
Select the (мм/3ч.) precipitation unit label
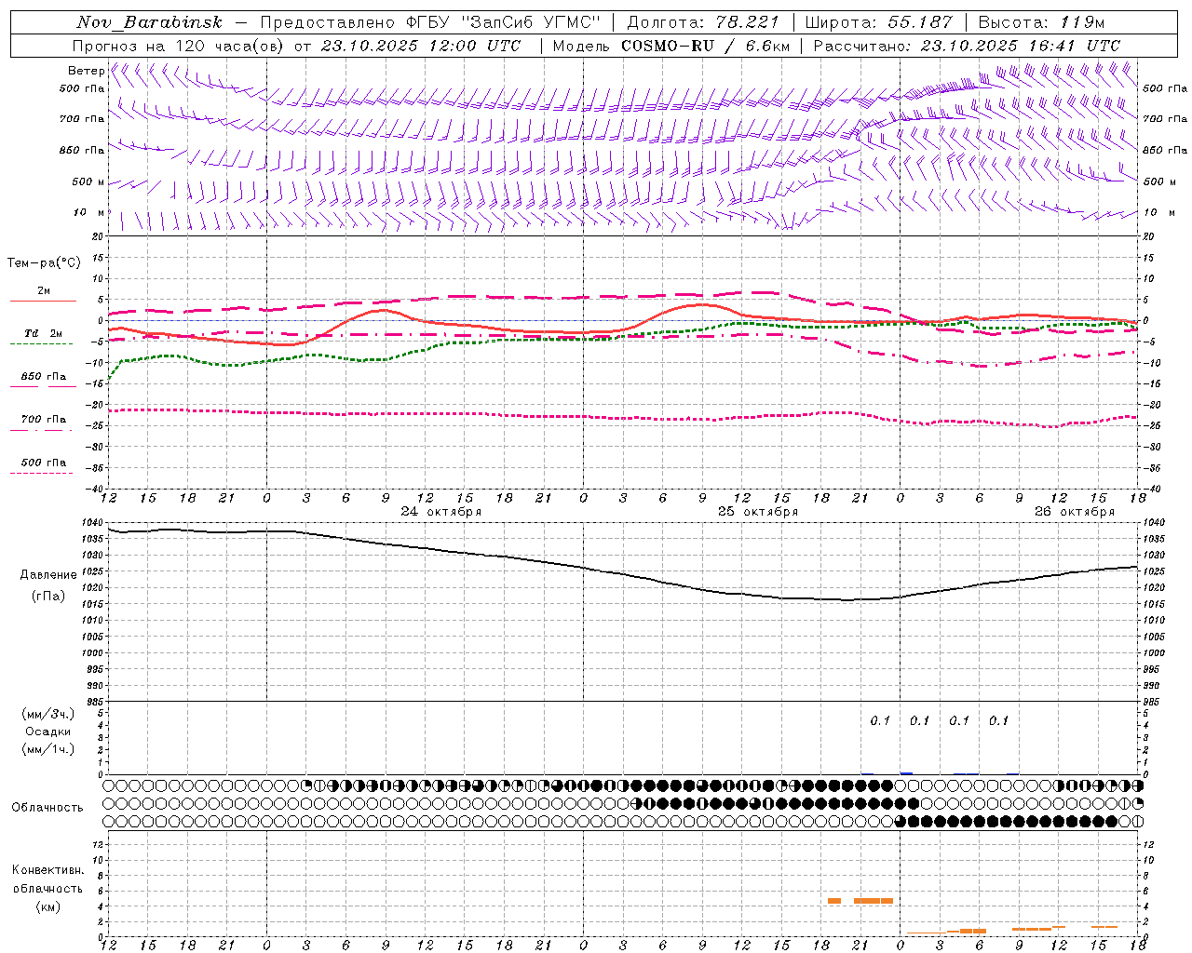[48, 715]
